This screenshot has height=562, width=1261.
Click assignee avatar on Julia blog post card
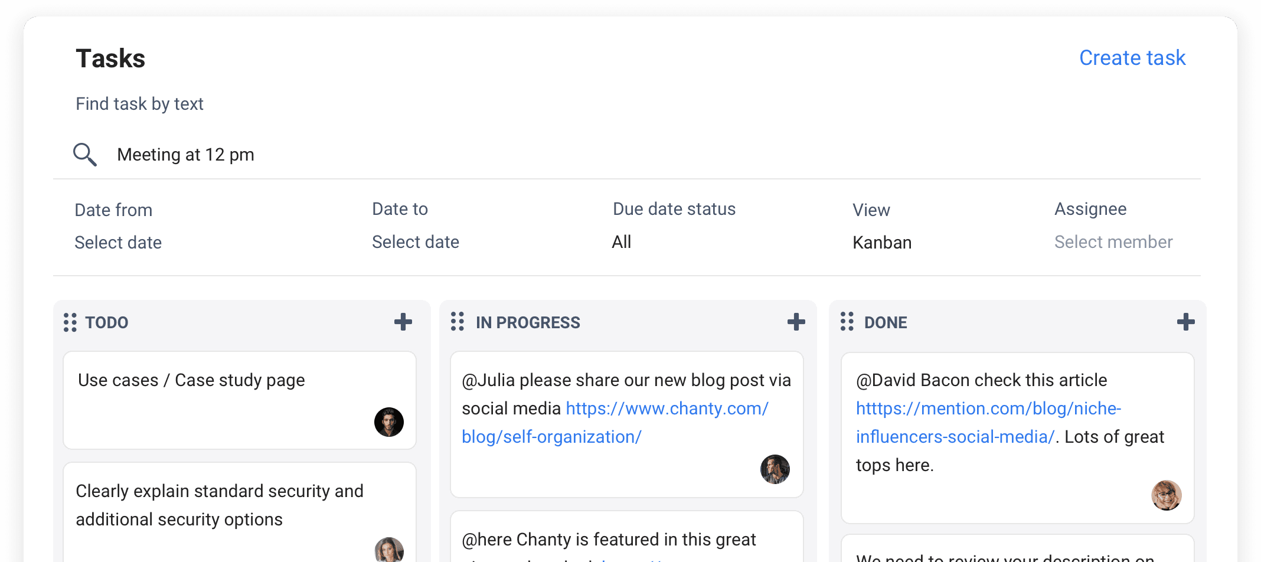point(775,469)
